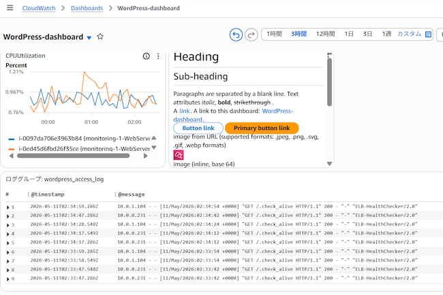Image resolution: width=443 pixels, height=295 pixels.
Task: Select the 1週 time range
Action: (386, 34)
